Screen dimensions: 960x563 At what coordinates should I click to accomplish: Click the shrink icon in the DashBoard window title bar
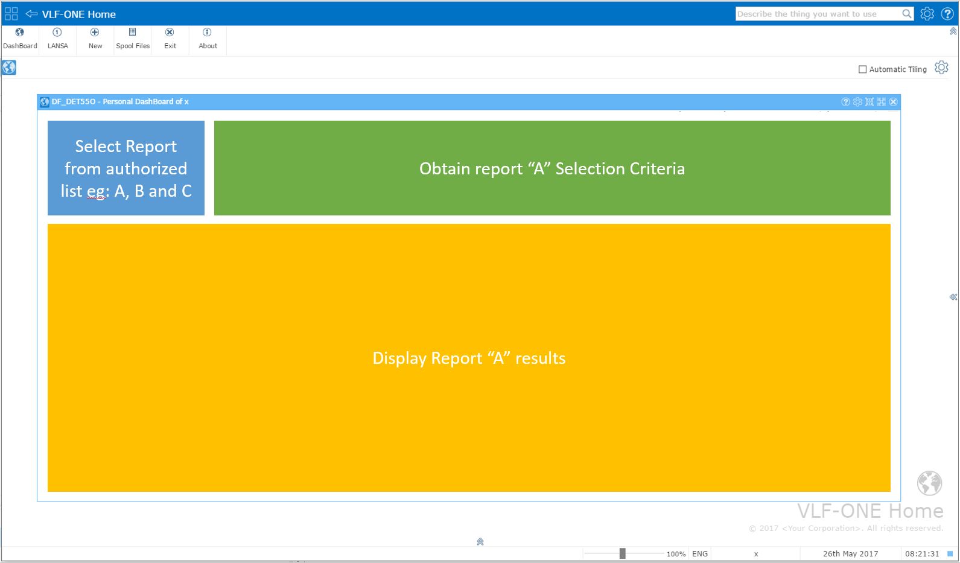(869, 102)
